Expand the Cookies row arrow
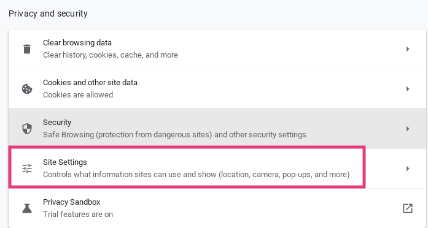The image size is (428, 228). tap(408, 89)
